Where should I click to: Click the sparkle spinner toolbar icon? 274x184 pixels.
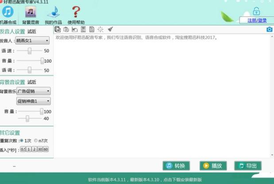coord(100,29)
